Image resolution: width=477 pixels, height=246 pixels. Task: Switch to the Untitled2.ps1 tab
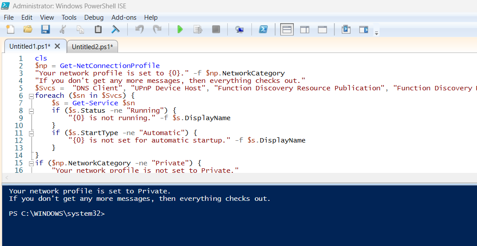click(92, 47)
